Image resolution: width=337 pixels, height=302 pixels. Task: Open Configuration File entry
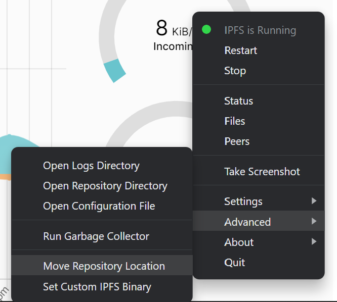pyautogui.click(x=99, y=206)
